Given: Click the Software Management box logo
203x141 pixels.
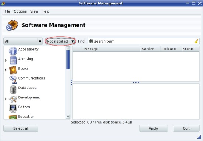Looking at the screenshot, I should [12, 26].
